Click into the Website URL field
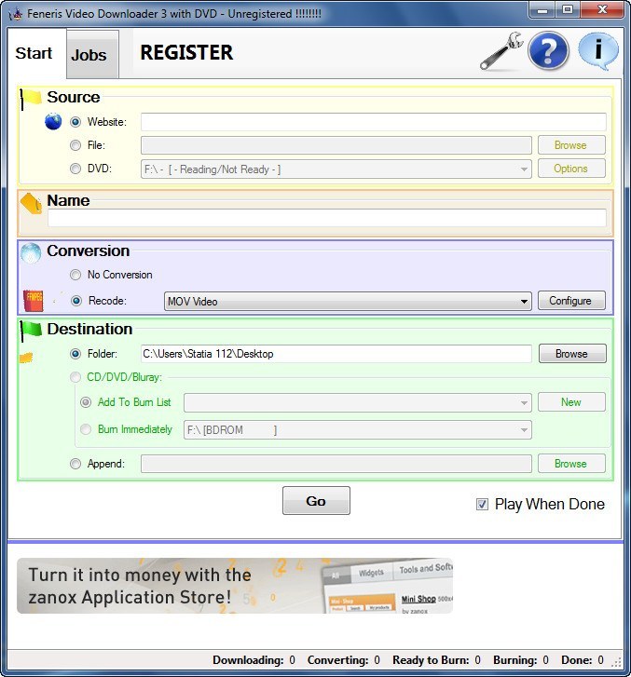The image size is (631, 677). [x=373, y=122]
